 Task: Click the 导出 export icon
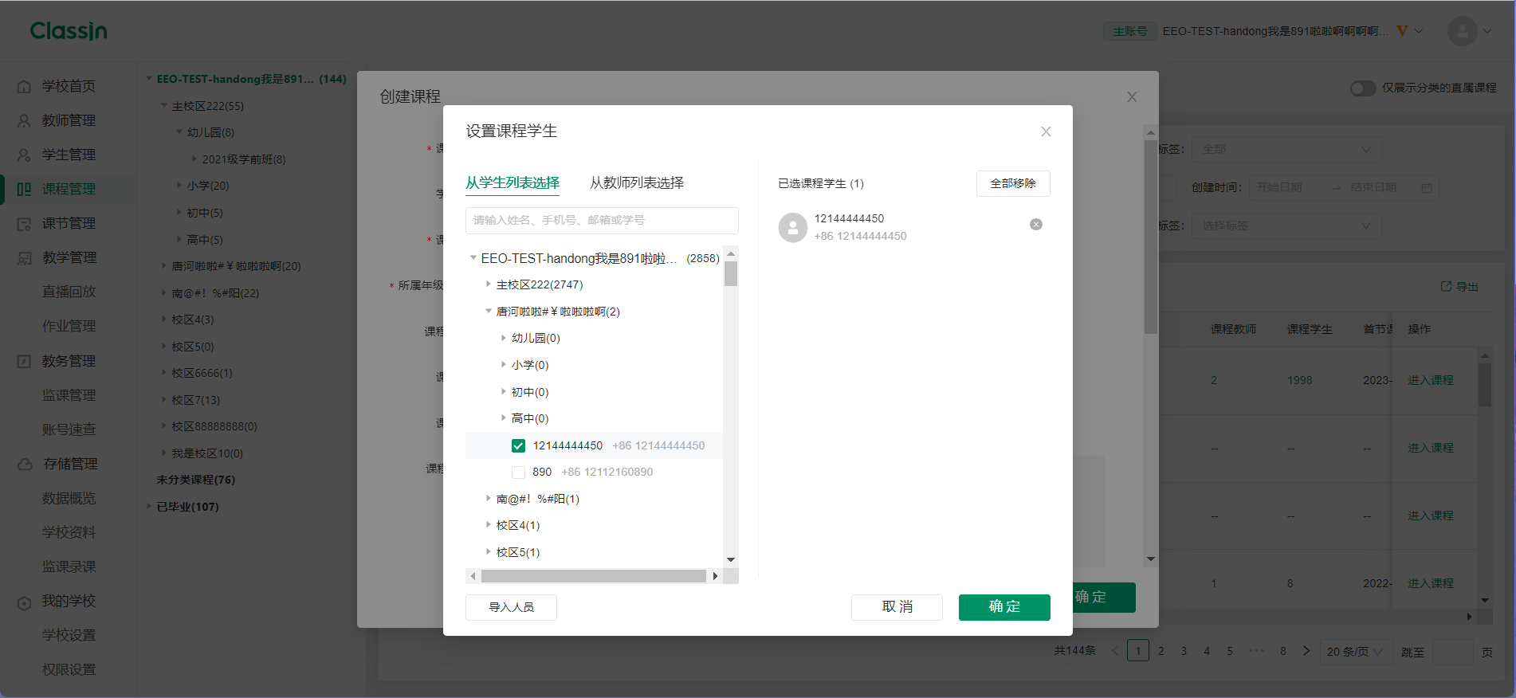coord(1446,286)
